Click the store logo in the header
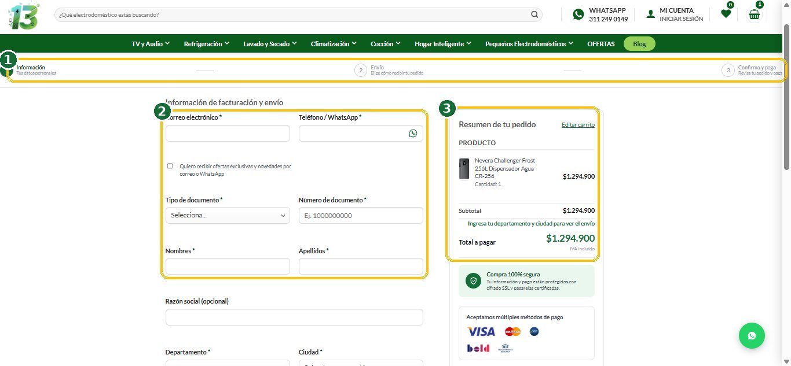 pos(24,16)
